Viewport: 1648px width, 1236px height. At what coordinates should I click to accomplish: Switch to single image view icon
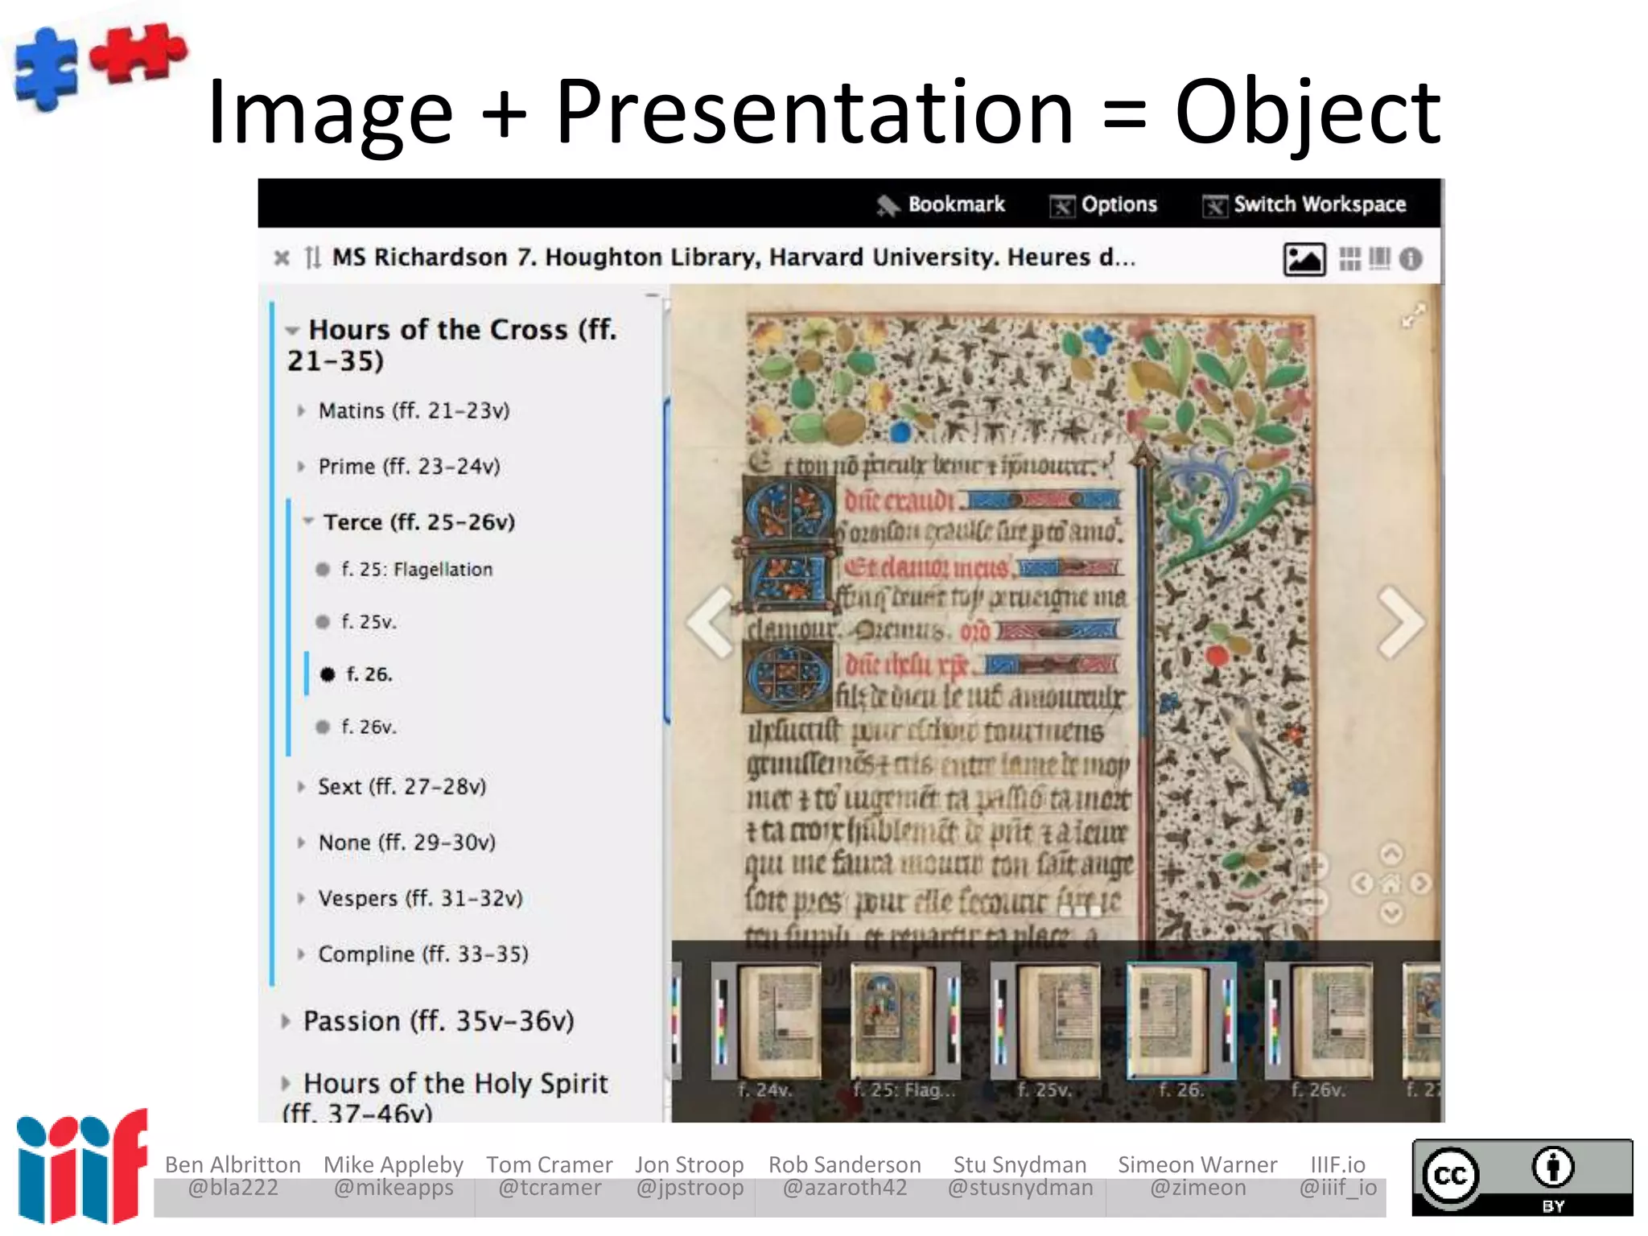point(1304,259)
